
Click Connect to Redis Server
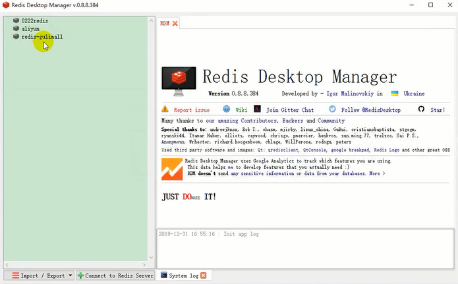click(116, 275)
